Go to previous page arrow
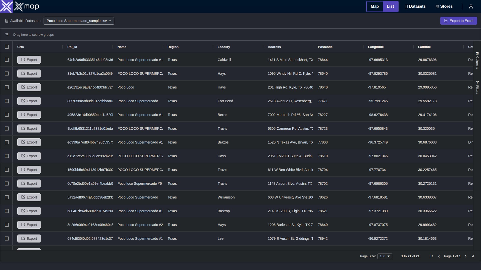Viewport: 481px width, 270px height. 439,256
